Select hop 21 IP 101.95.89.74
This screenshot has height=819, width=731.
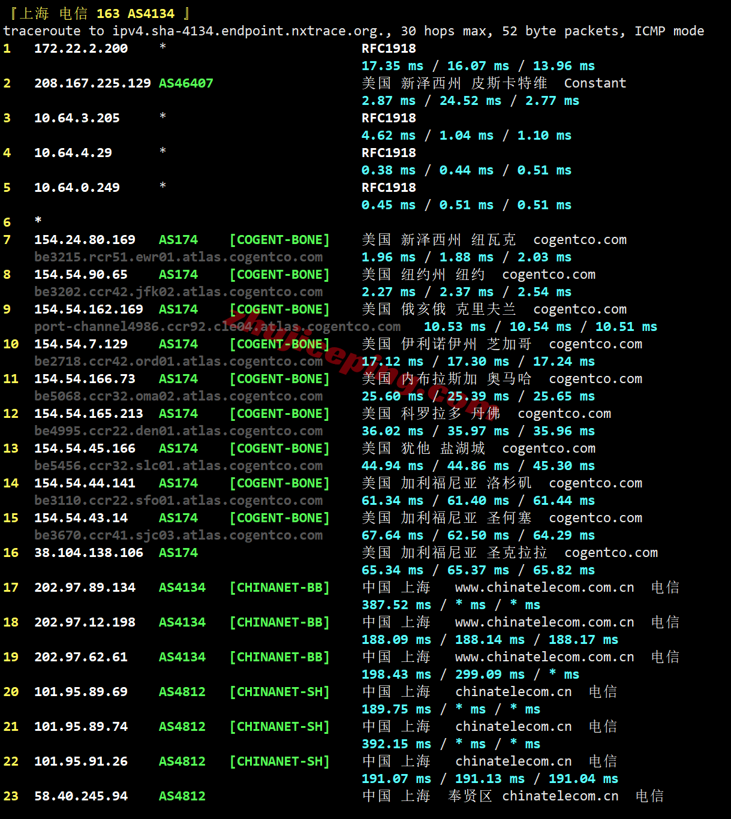[81, 727]
